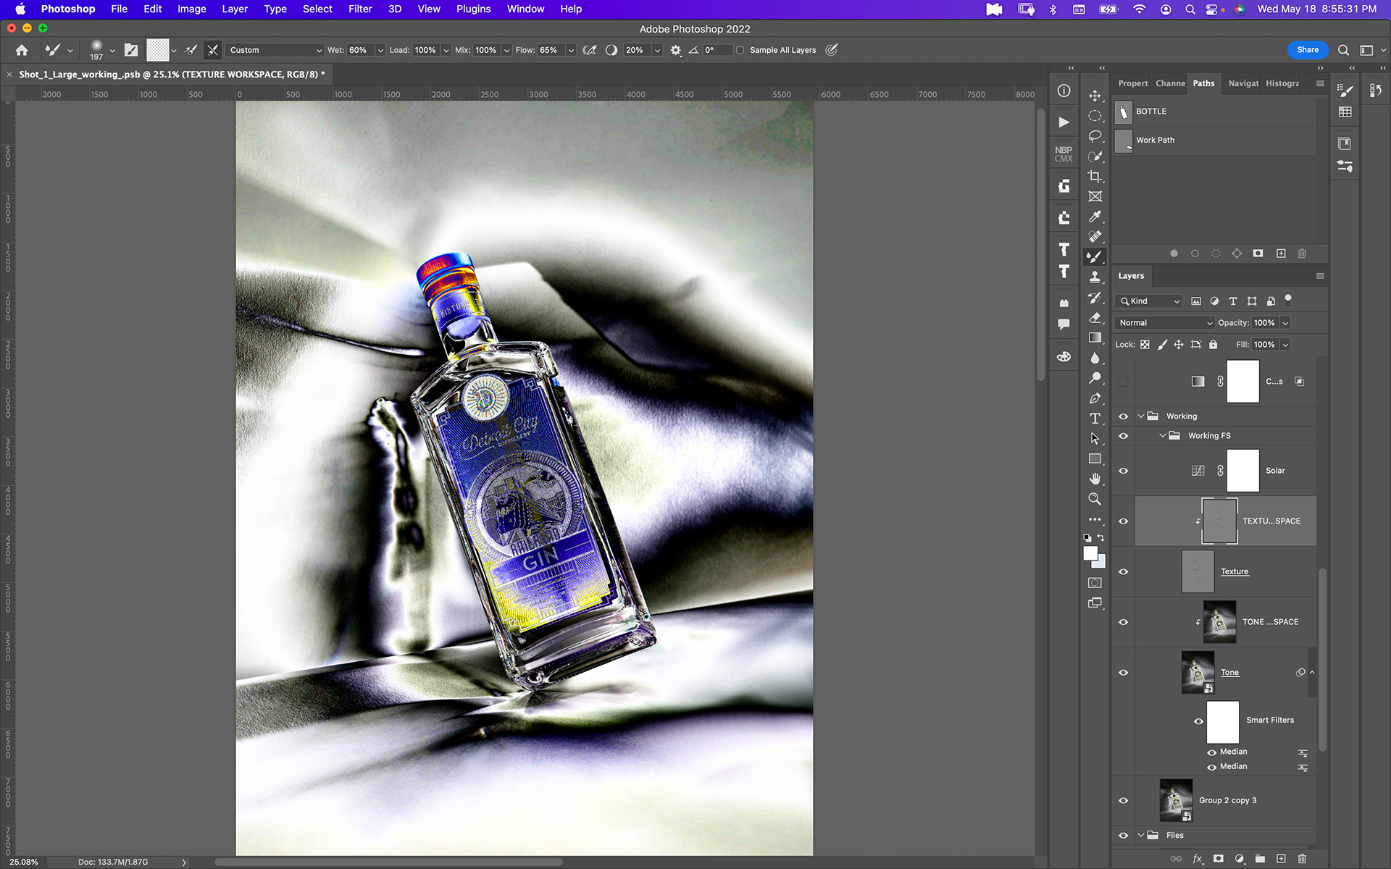Open the Custom brush preset dropdown
This screenshot has height=869, width=1391.
click(274, 50)
